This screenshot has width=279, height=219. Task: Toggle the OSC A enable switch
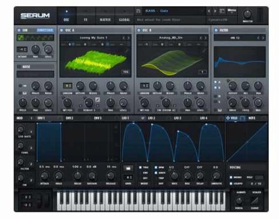click(62, 30)
